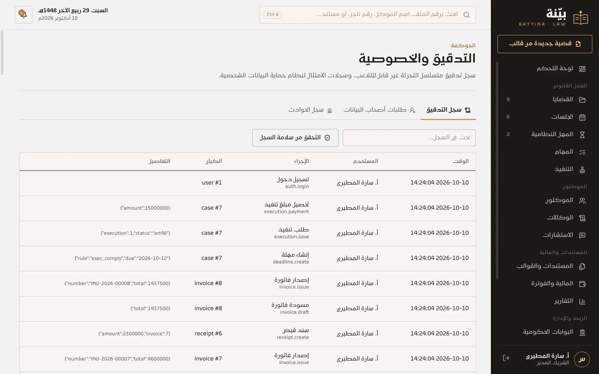Select the auth.login log row action
This screenshot has width=599, height=374.
tap(297, 187)
